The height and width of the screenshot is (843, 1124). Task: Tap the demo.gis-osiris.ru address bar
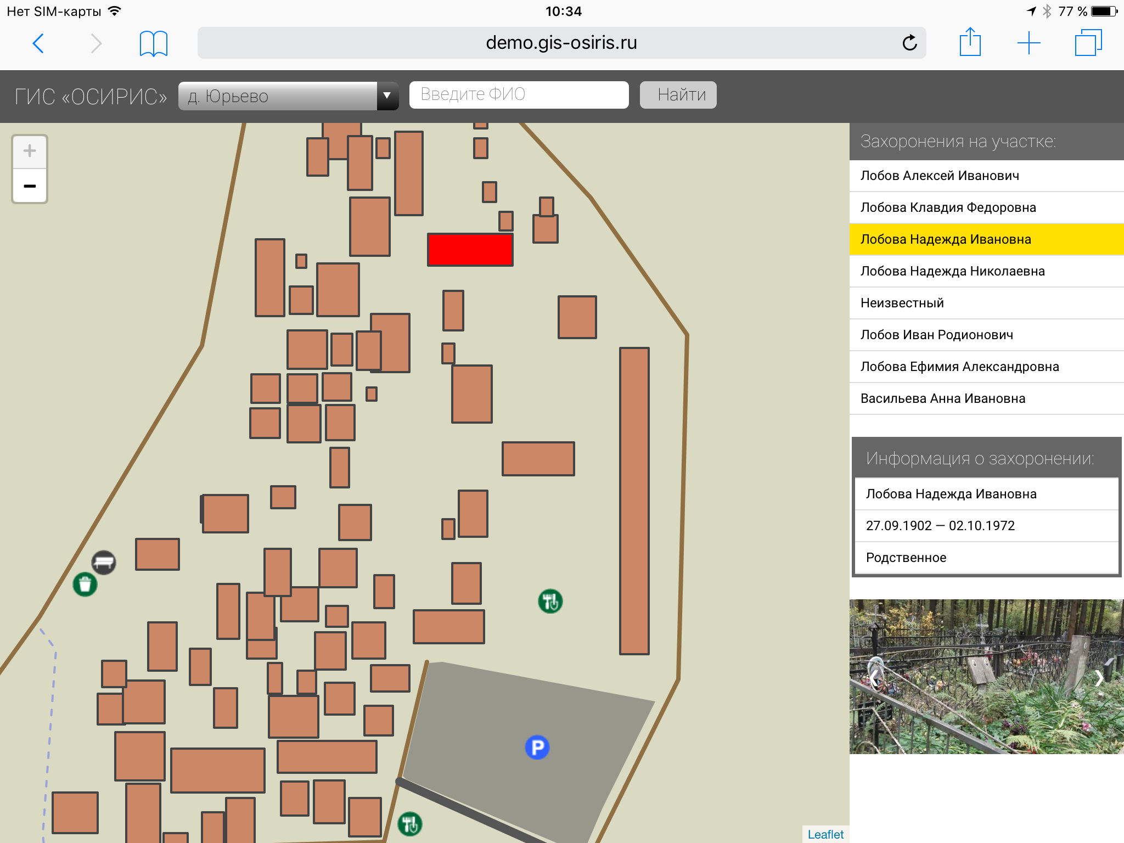(561, 43)
